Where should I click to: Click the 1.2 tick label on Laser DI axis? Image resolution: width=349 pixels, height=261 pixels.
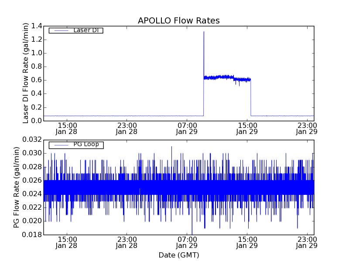(x=37, y=40)
